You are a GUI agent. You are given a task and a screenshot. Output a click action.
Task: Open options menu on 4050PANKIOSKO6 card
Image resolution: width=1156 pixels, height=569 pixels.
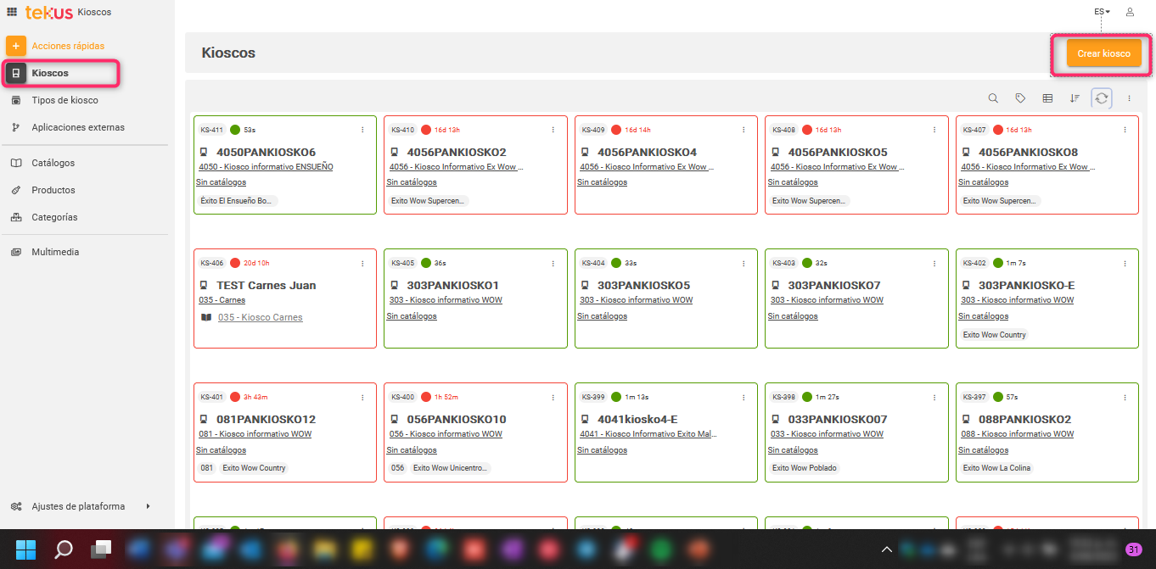coord(362,130)
